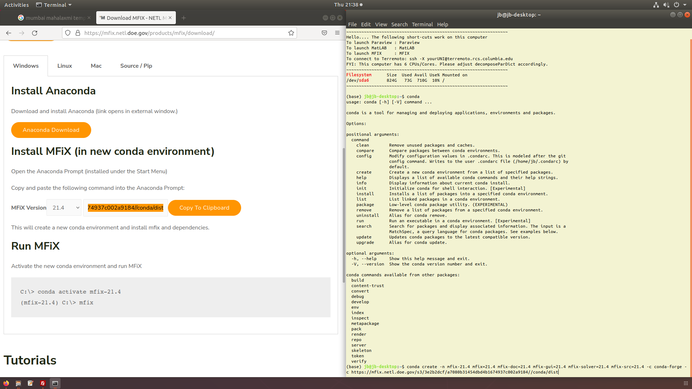Open the Pocket save icon
This screenshot has width=692, height=389.
click(324, 33)
